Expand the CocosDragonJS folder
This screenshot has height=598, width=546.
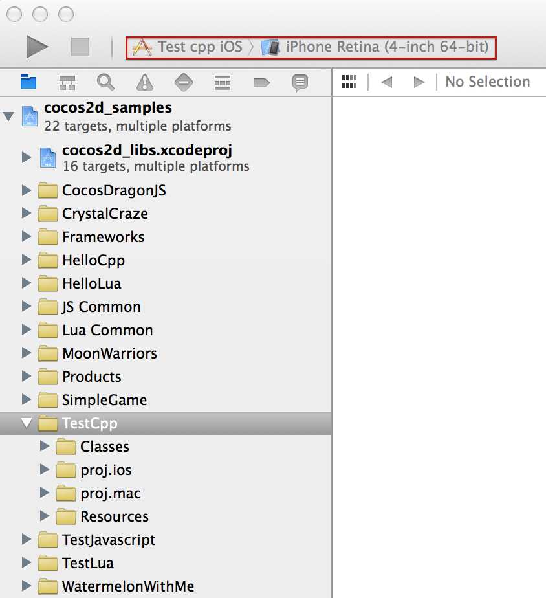pos(27,190)
